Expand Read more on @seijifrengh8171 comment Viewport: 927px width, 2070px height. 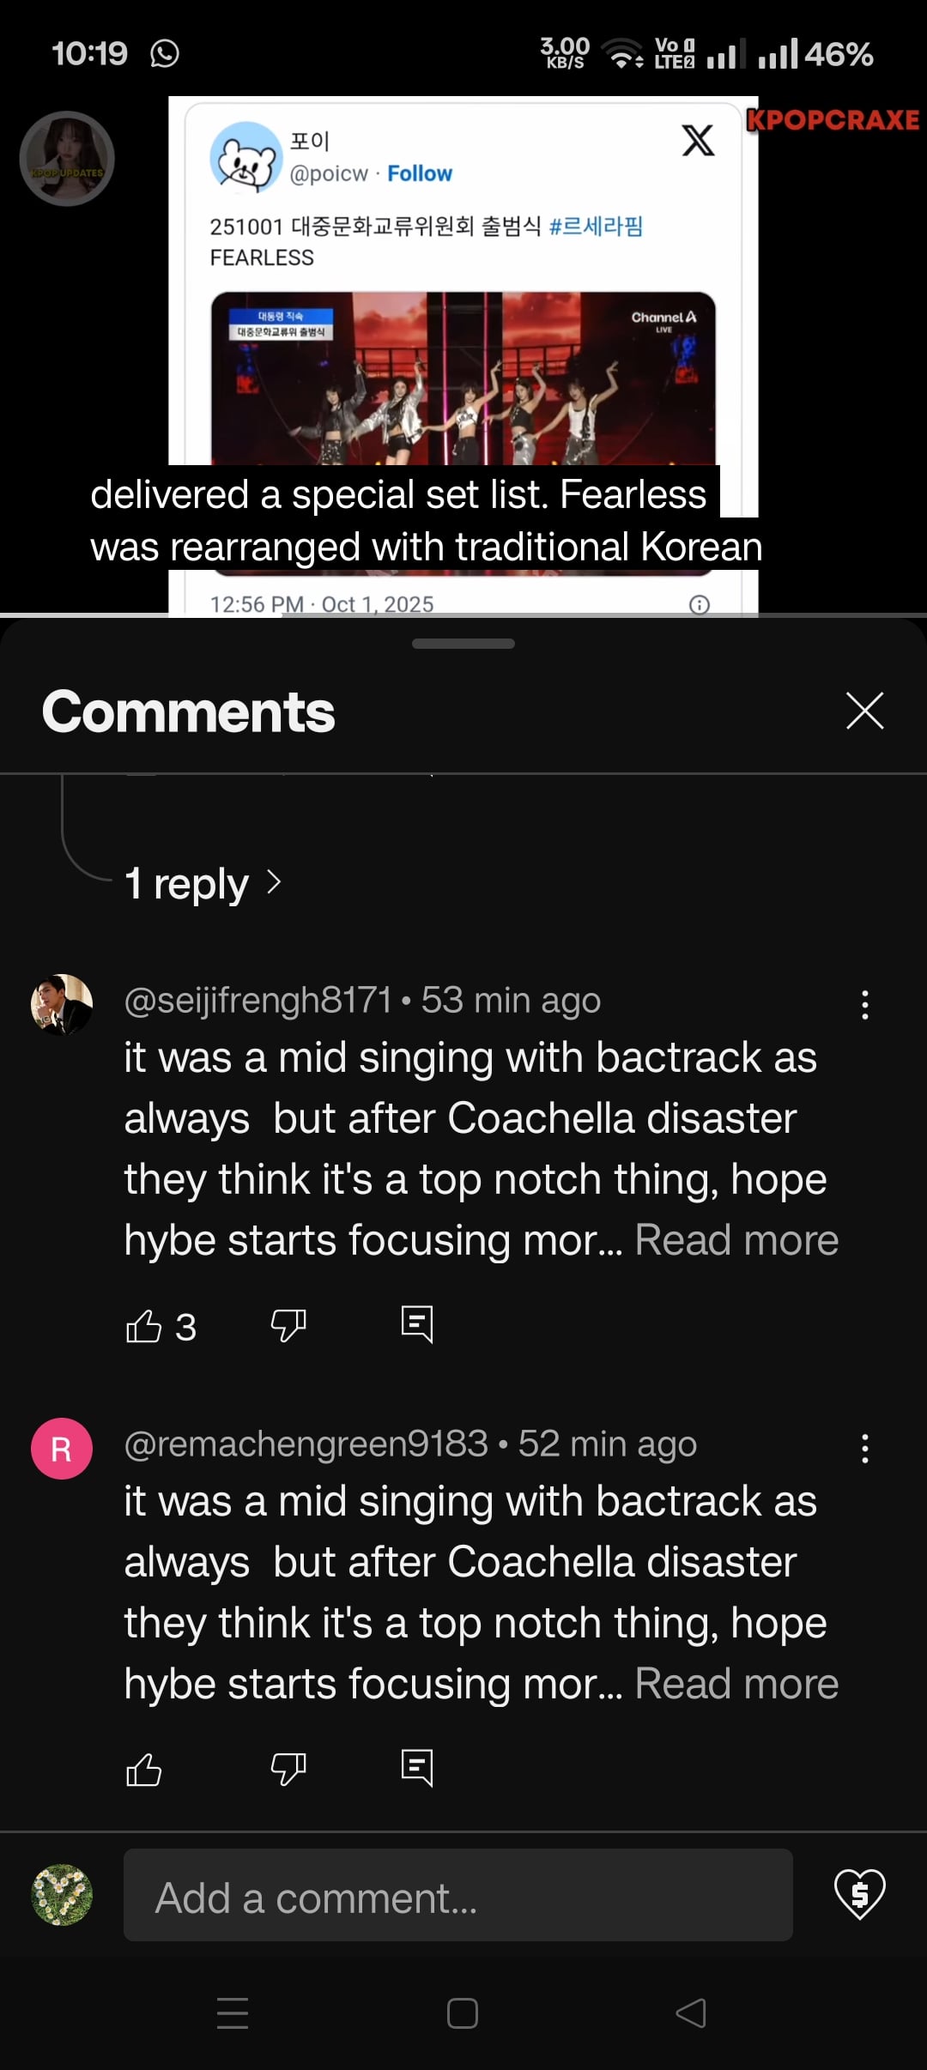click(x=736, y=1240)
